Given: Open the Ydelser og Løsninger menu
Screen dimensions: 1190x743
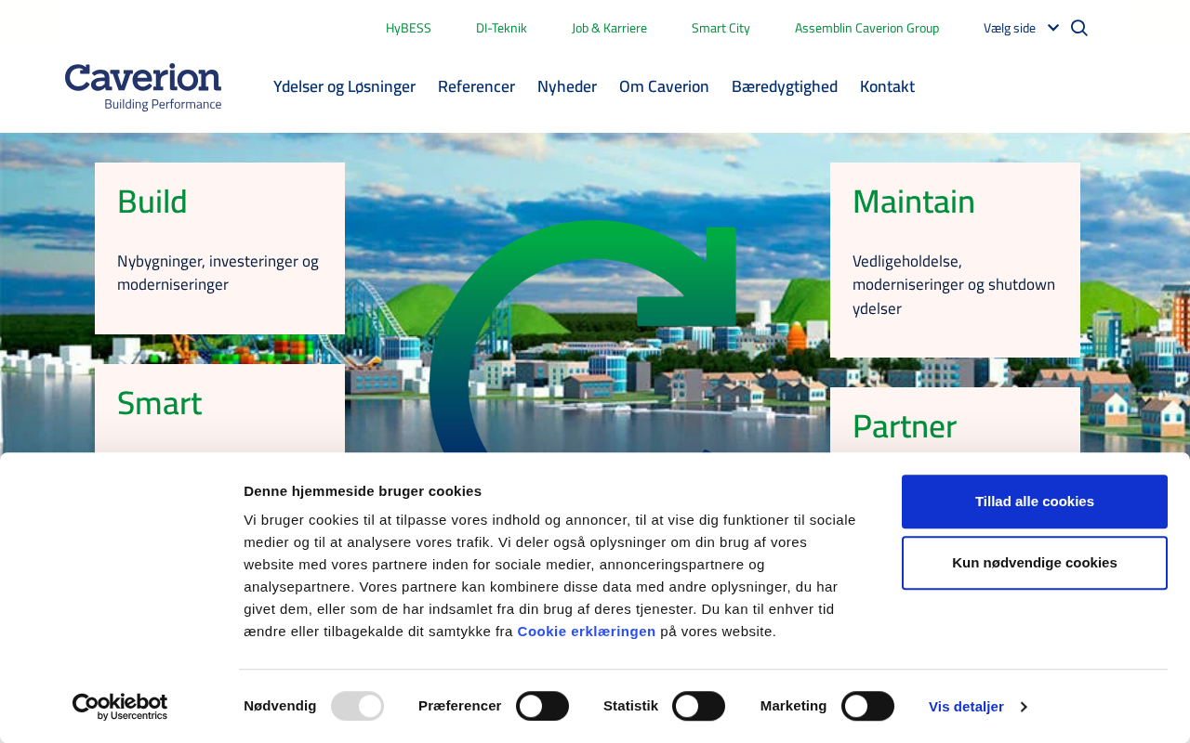Looking at the screenshot, I should [x=344, y=86].
